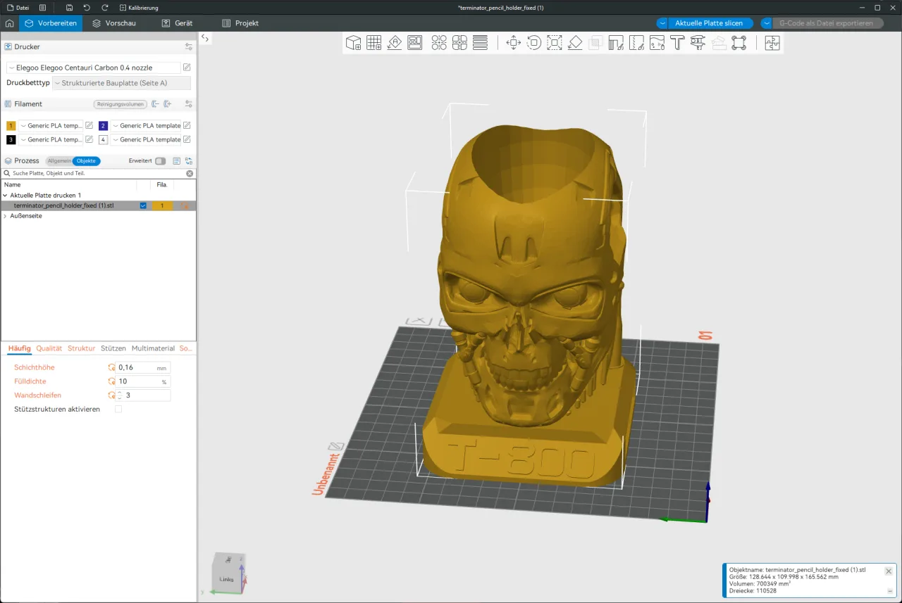Open the Text emboss tool
Image resolution: width=902 pixels, height=603 pixels.
[677, 43]
